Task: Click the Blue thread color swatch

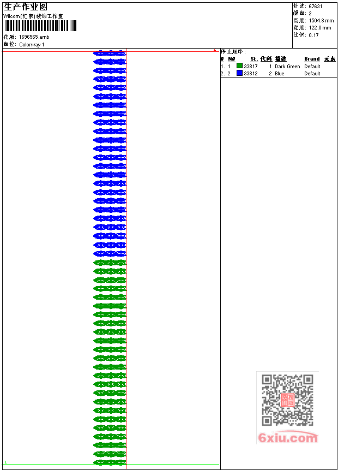Action: click(239, 73)
